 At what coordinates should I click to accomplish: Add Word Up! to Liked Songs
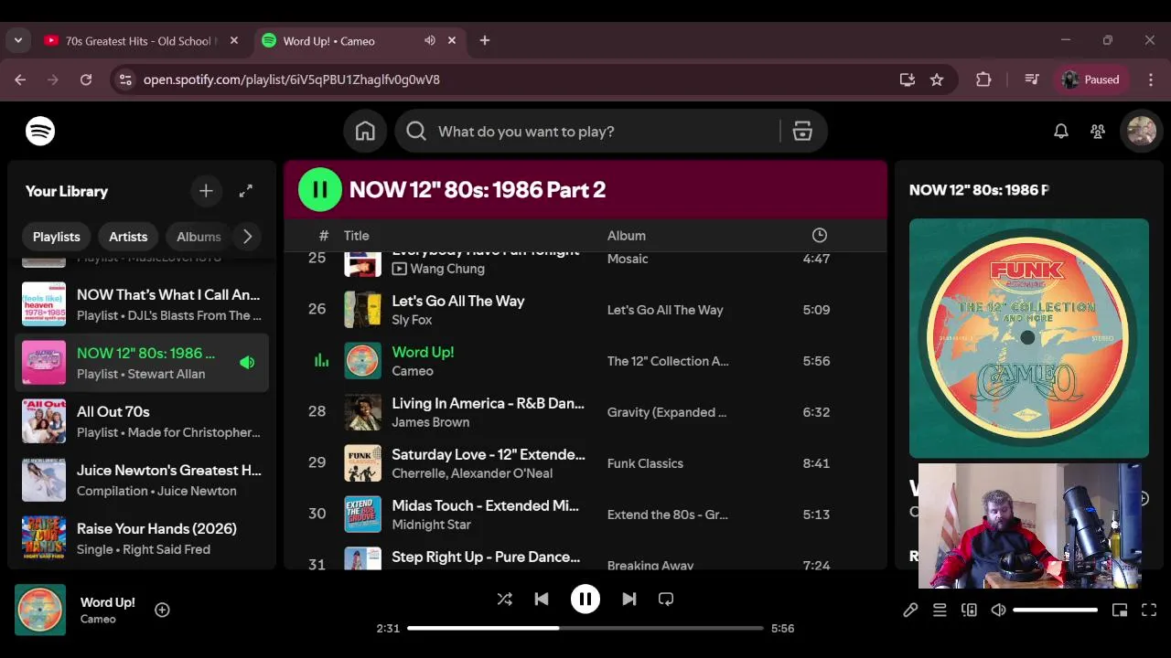point(162,610)
